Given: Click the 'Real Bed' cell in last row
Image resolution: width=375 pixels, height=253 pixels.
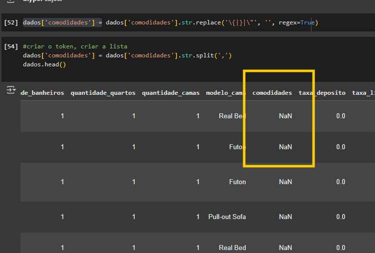Looking at the screenshot, I should click(x=232, y=248).
